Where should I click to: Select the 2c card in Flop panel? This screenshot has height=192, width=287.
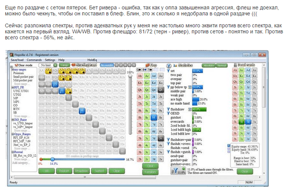point(147,159)
